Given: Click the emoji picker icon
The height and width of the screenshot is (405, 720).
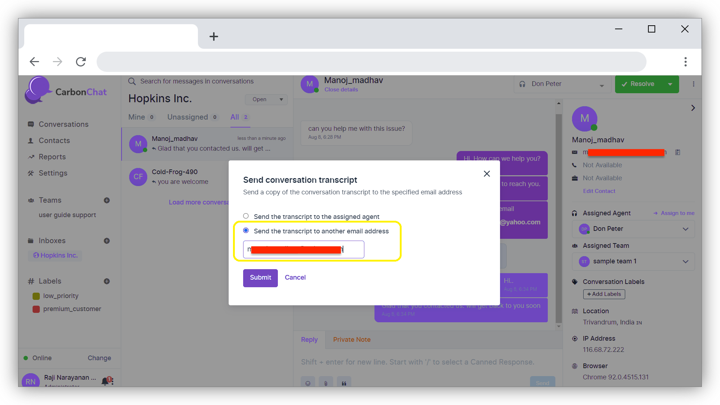Looking at the screenshot, I should [308, 383].
